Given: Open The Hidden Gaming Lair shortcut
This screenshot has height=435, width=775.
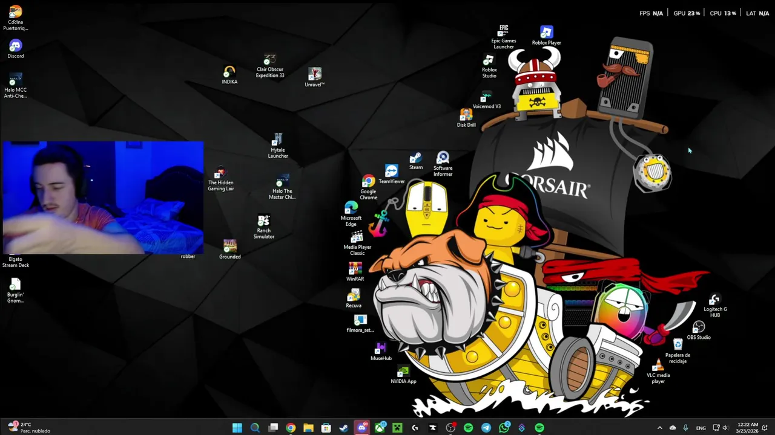Looking at the screenshot, I should [220, 179].
